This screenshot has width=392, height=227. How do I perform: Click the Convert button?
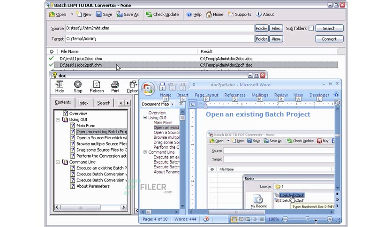(329, 39)
